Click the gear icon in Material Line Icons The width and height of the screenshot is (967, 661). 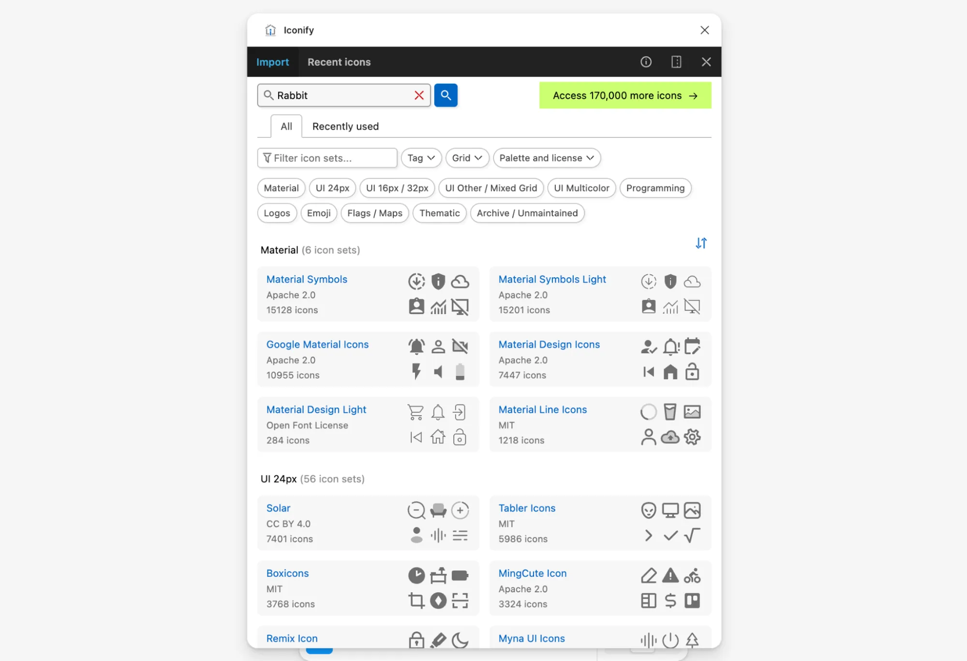692,437
